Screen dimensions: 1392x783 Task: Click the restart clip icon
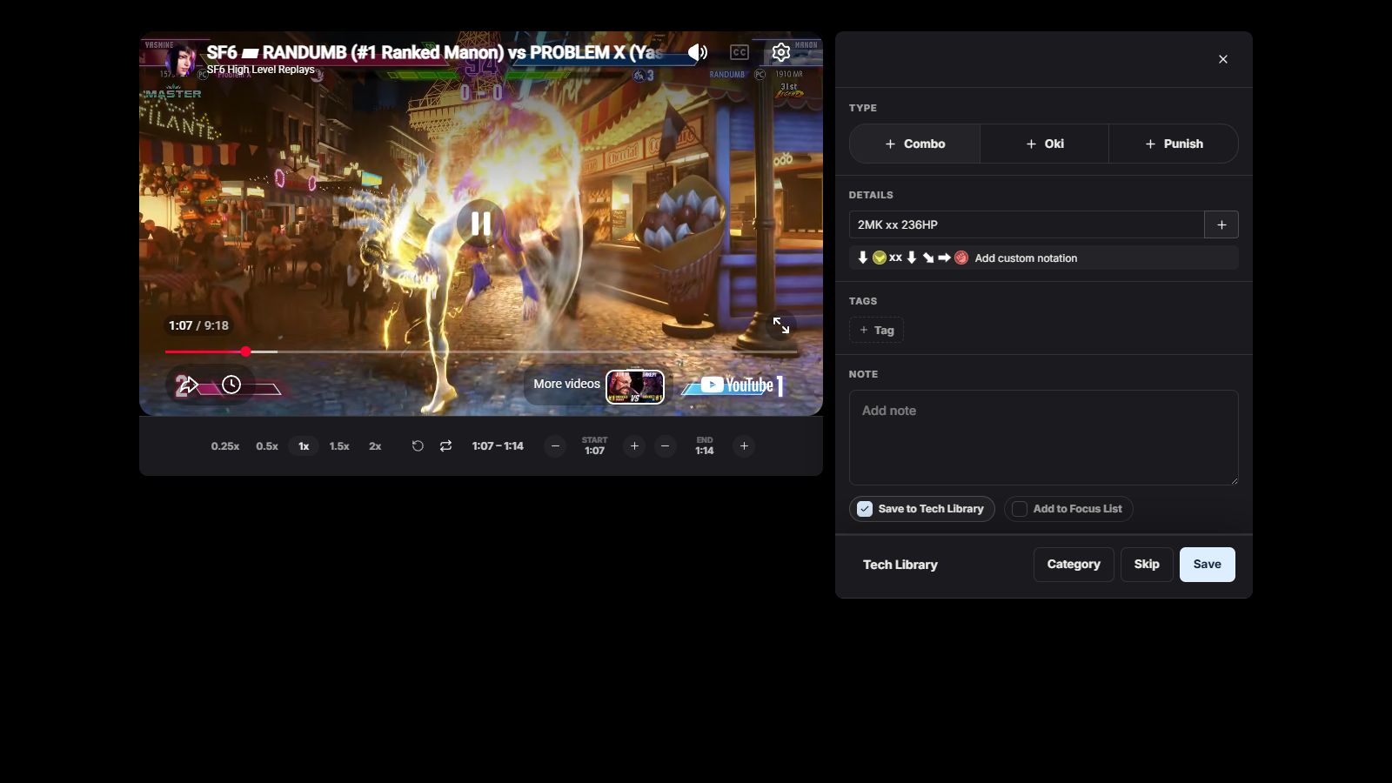(418, 446)
